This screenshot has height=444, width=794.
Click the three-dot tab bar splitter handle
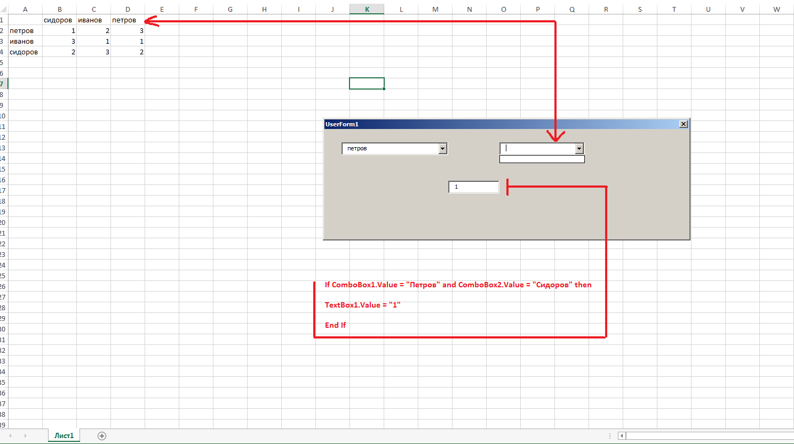click(610, 436)
